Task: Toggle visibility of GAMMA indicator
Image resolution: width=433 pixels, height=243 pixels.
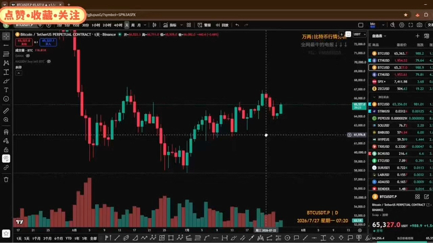Action: point(28,56)
